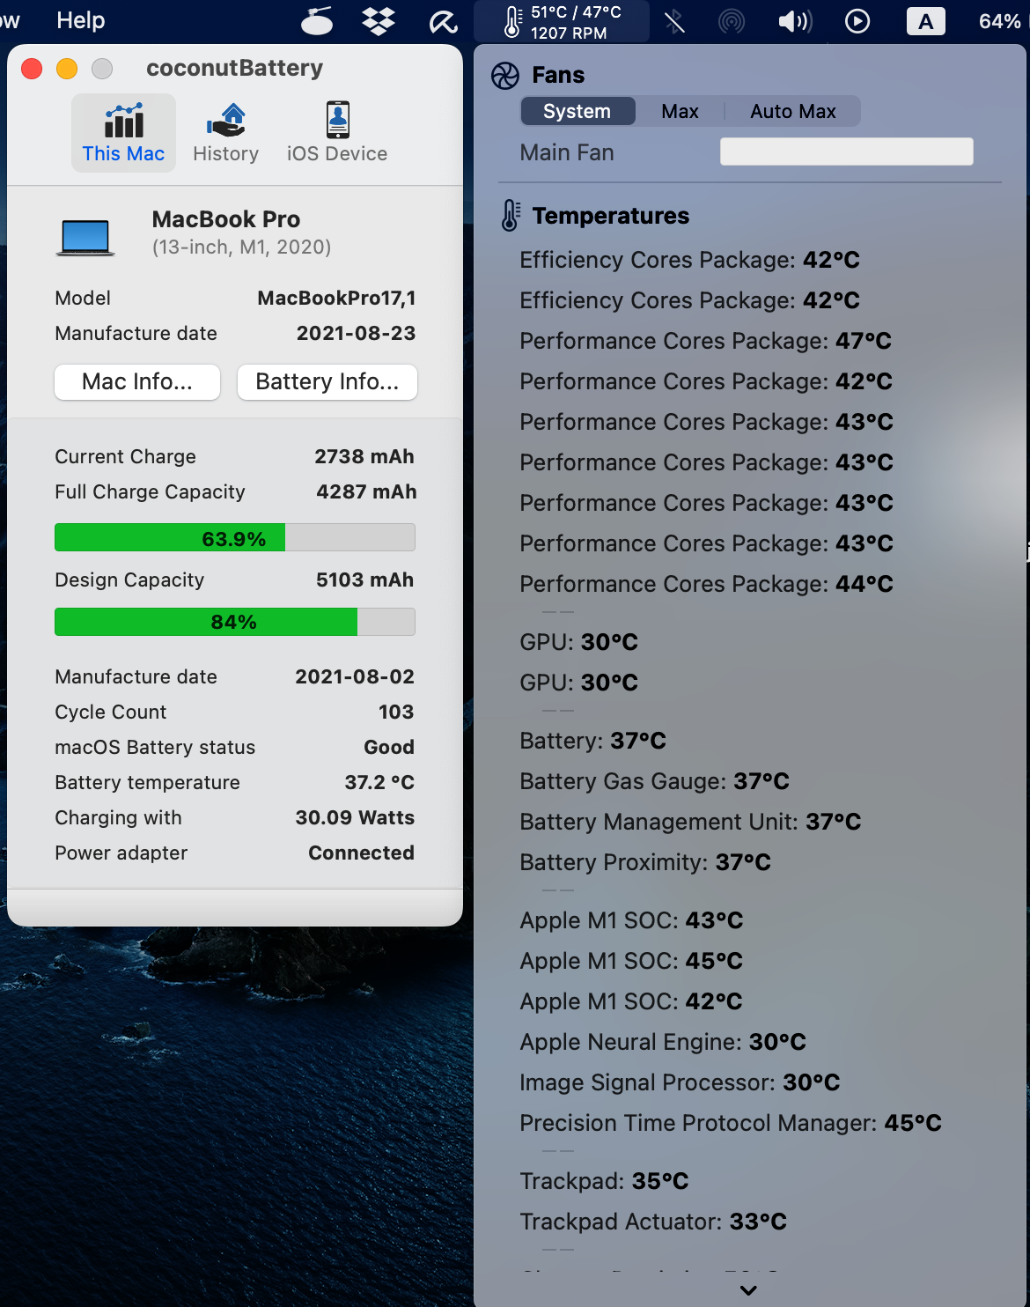Click the Mac Info... button
The width and height of the screenshot is (1030, 1307).
point(137,381)
